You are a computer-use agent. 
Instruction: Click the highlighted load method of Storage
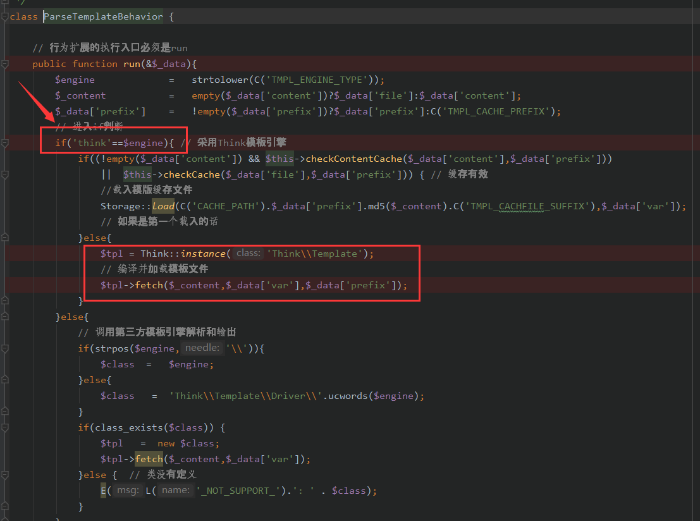163,206
